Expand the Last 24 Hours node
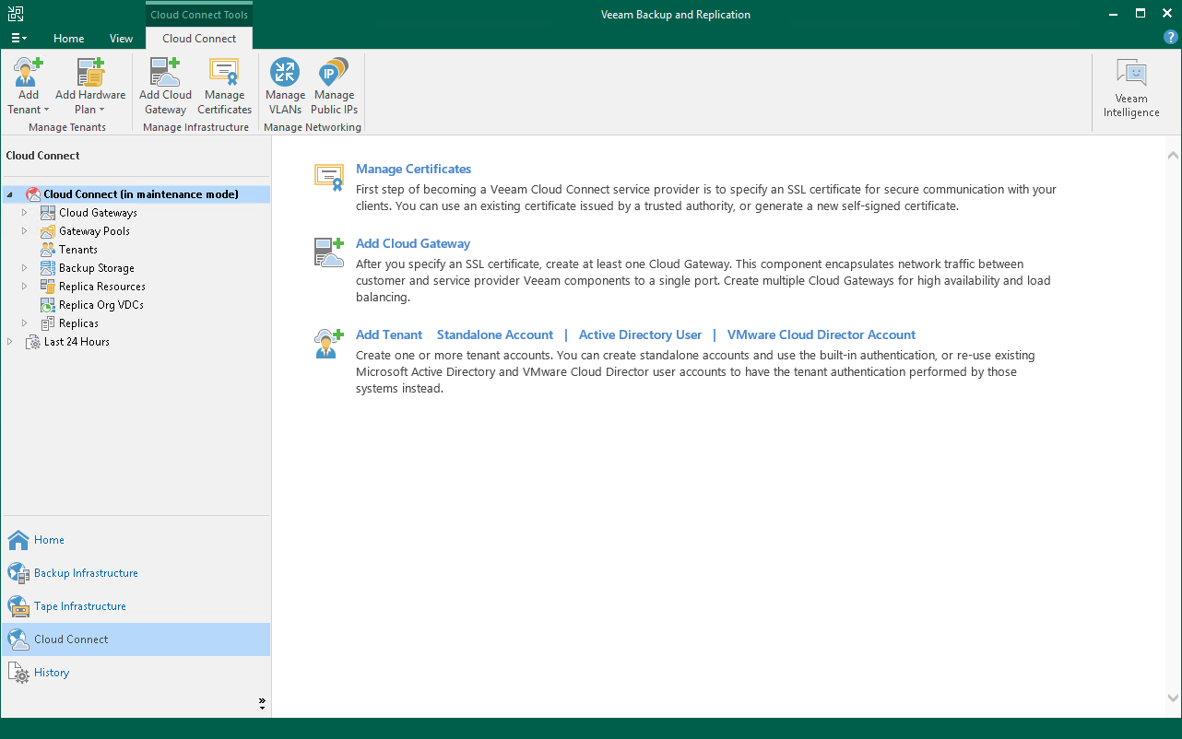Screen dimensions: 1182x739 click(x=9, y=342)
